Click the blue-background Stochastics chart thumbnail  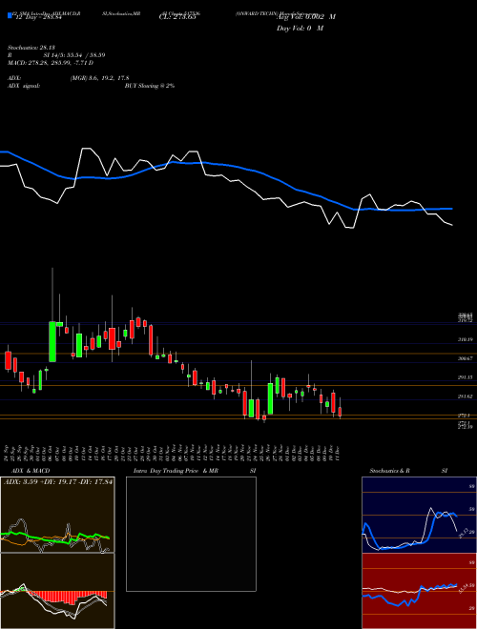tap(419, 515)
